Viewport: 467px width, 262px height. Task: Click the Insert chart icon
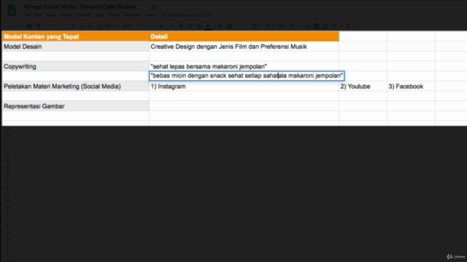click(x=325, y=26)
